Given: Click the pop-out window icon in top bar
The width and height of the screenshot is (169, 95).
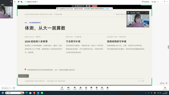Looking at the screenshot, I should pos(15,2).
